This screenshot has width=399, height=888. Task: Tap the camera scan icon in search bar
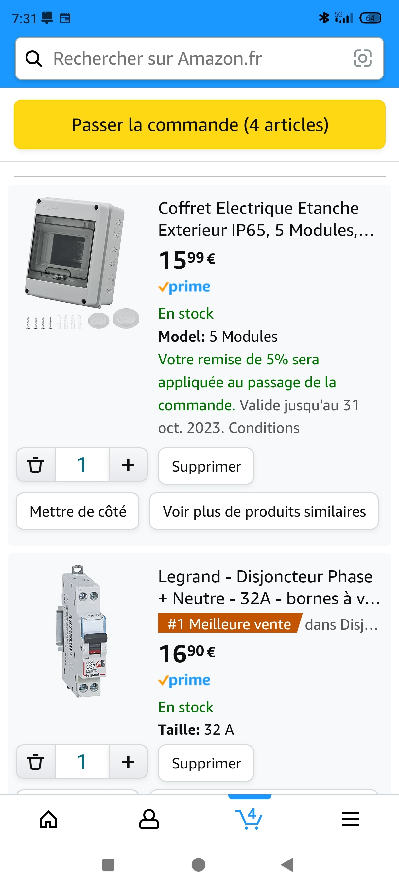362,58
